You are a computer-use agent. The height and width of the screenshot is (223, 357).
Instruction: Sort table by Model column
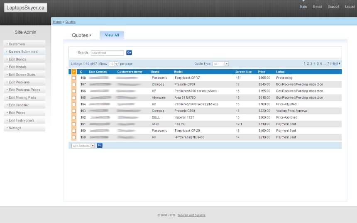[178, 72]
